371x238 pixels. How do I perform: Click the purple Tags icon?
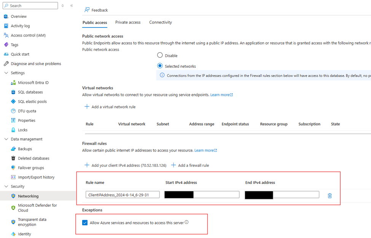pos(6,45)
